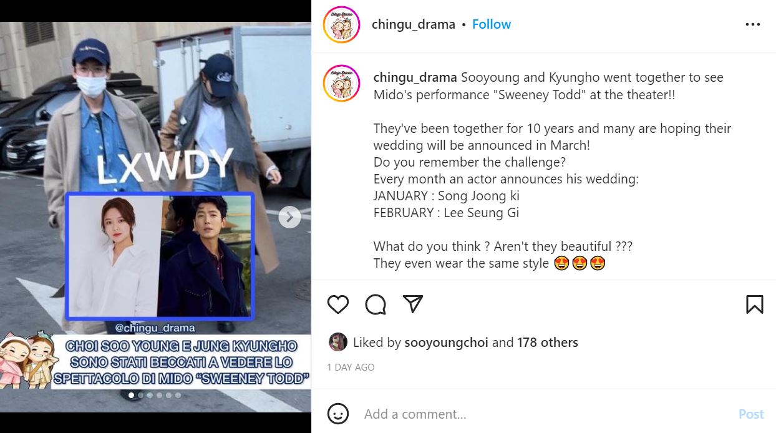
Task: Open more options three-dot menu
Action: (x=753, y=24)
